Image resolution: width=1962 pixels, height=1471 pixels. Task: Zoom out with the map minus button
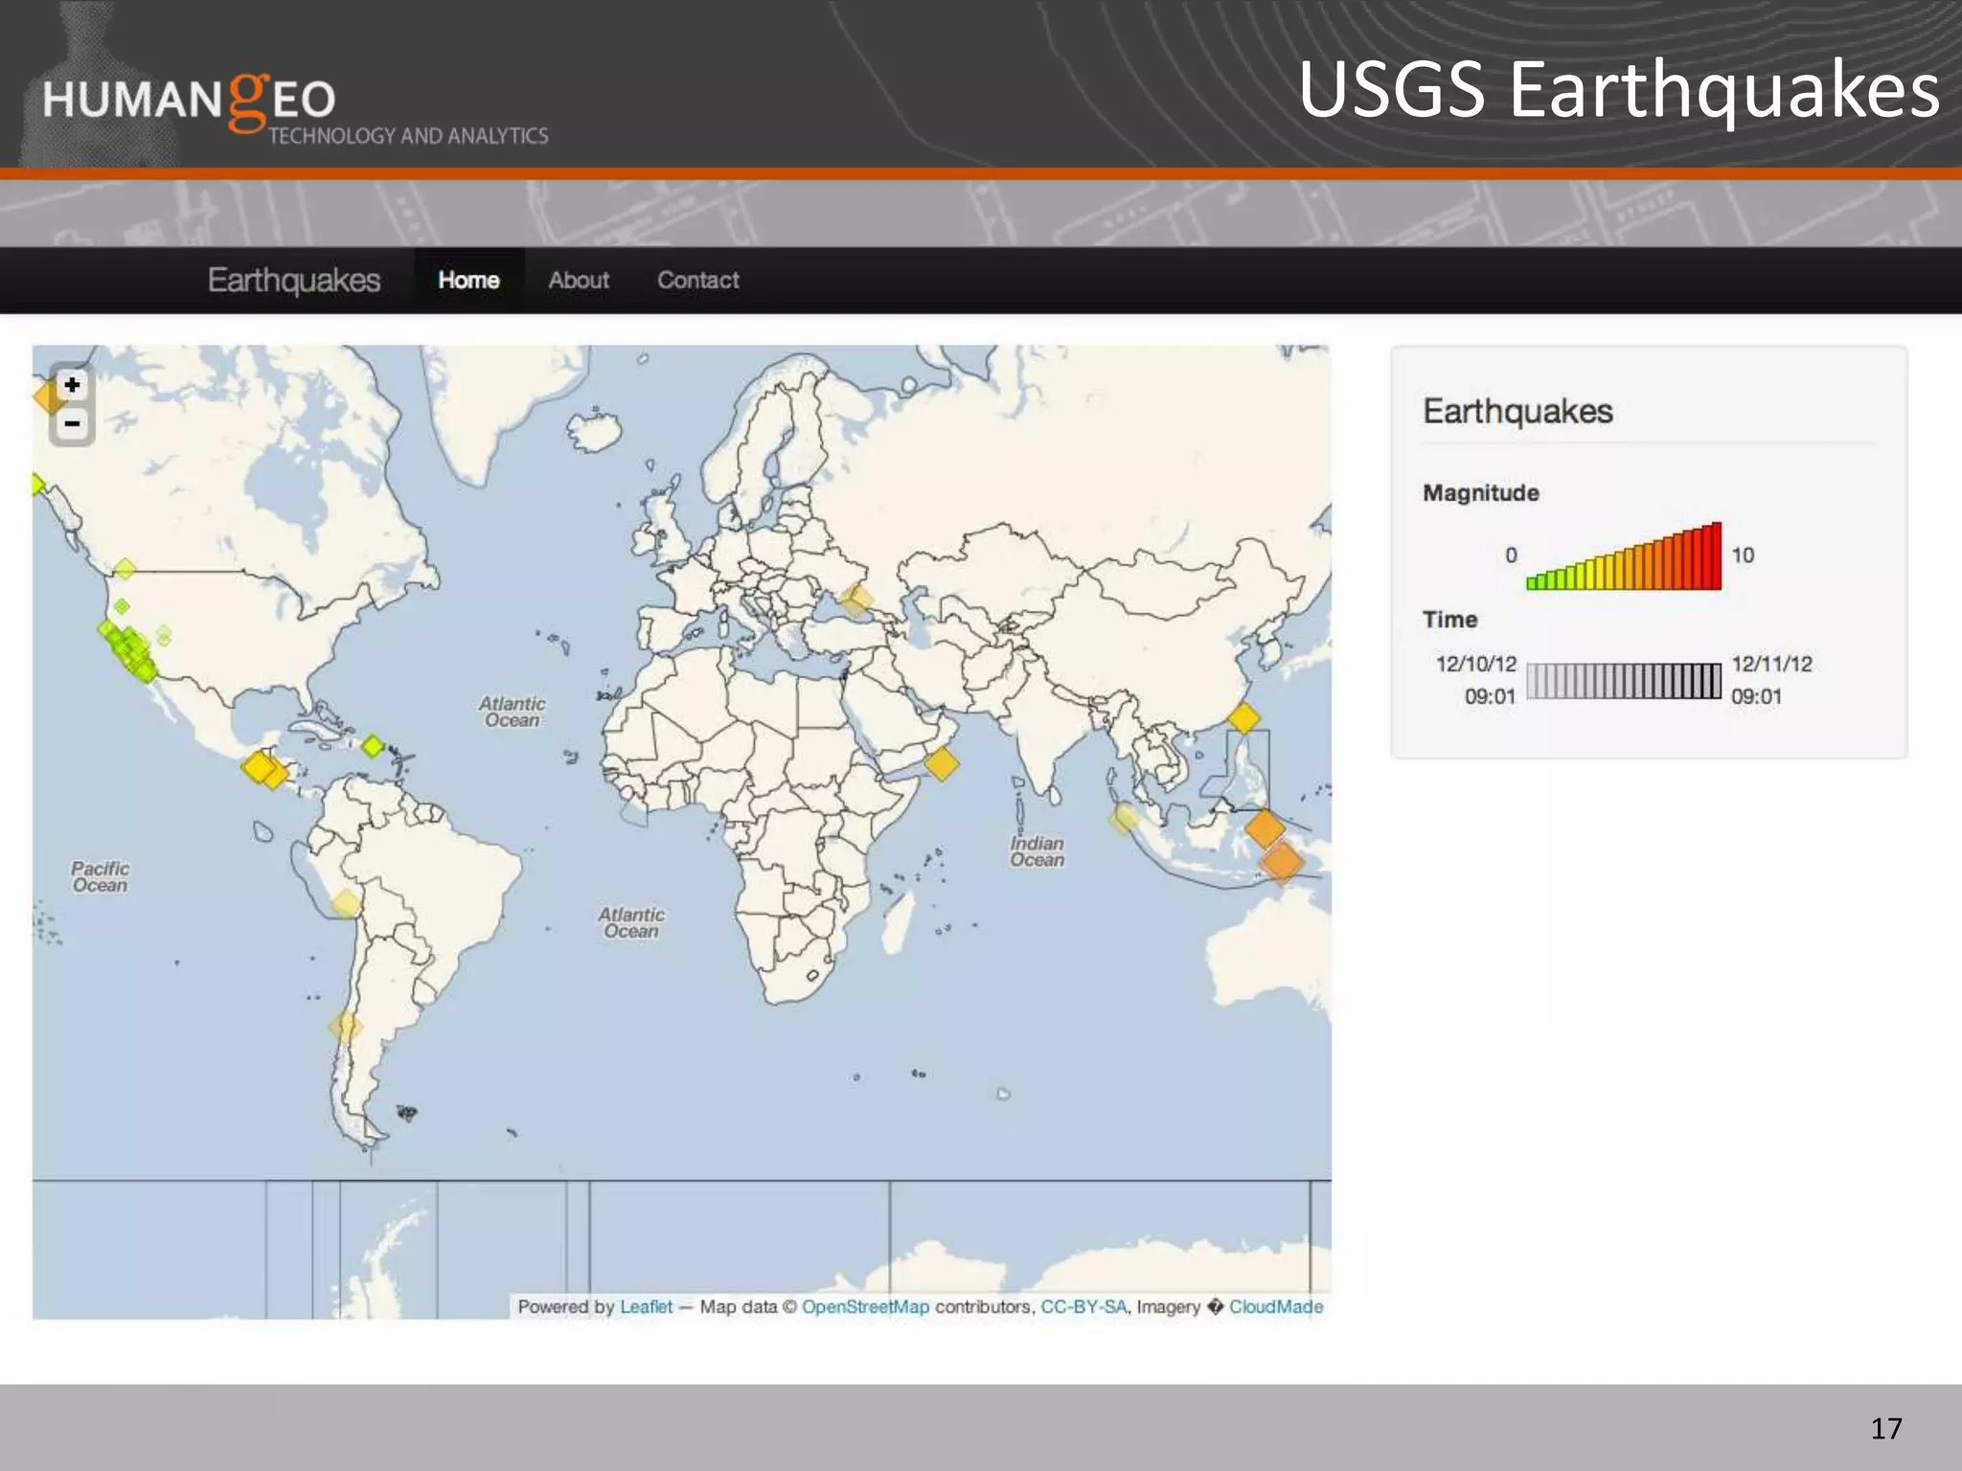tap(72, 423)
